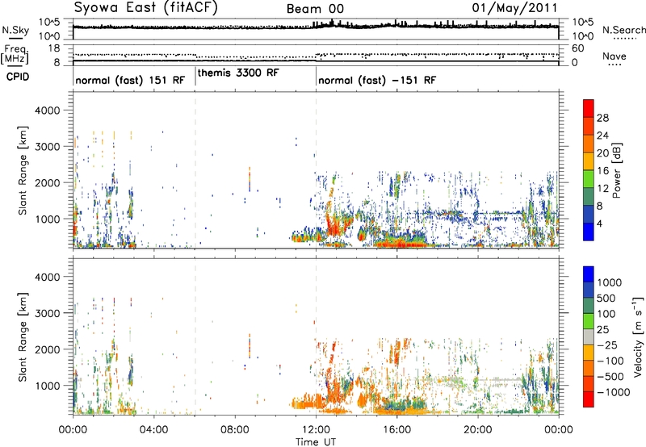Select 'normal (fast) -151 RF' CPID text

(377, 80)
